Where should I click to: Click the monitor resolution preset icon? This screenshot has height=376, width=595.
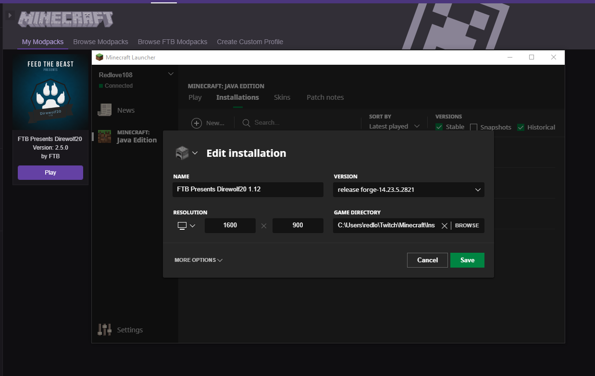click(182, 225)
